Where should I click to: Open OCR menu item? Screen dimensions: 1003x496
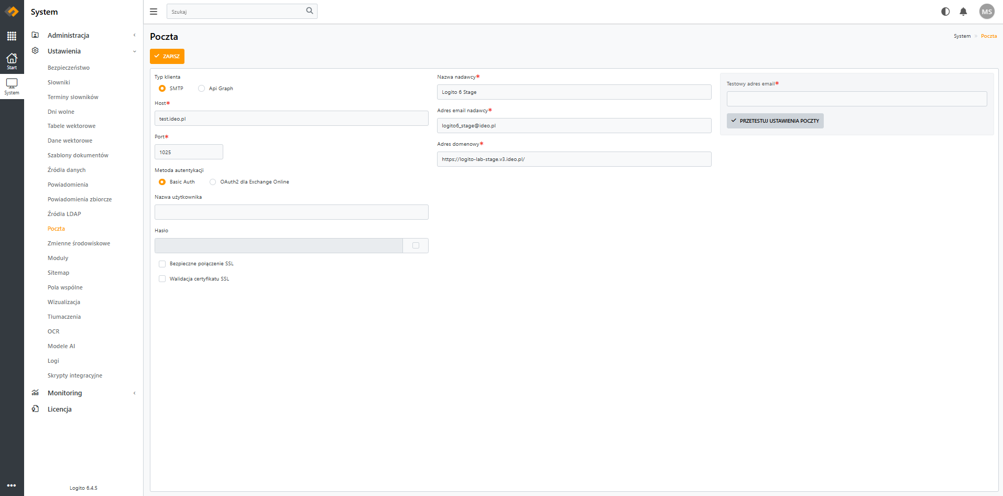(53, 331)
